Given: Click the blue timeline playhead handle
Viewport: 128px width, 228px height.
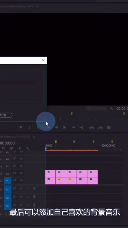Looking at the screenshot, I should 46,149.
